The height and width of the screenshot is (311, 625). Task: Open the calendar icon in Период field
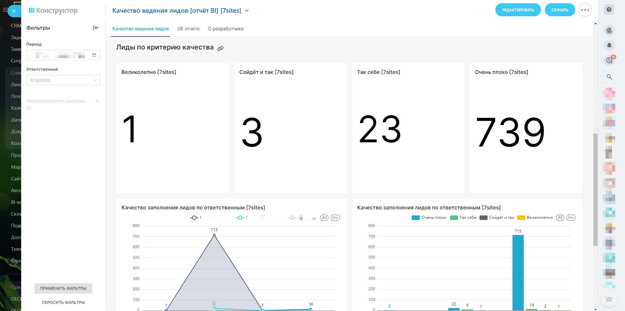pyautogui.click(x=94, y=55)
